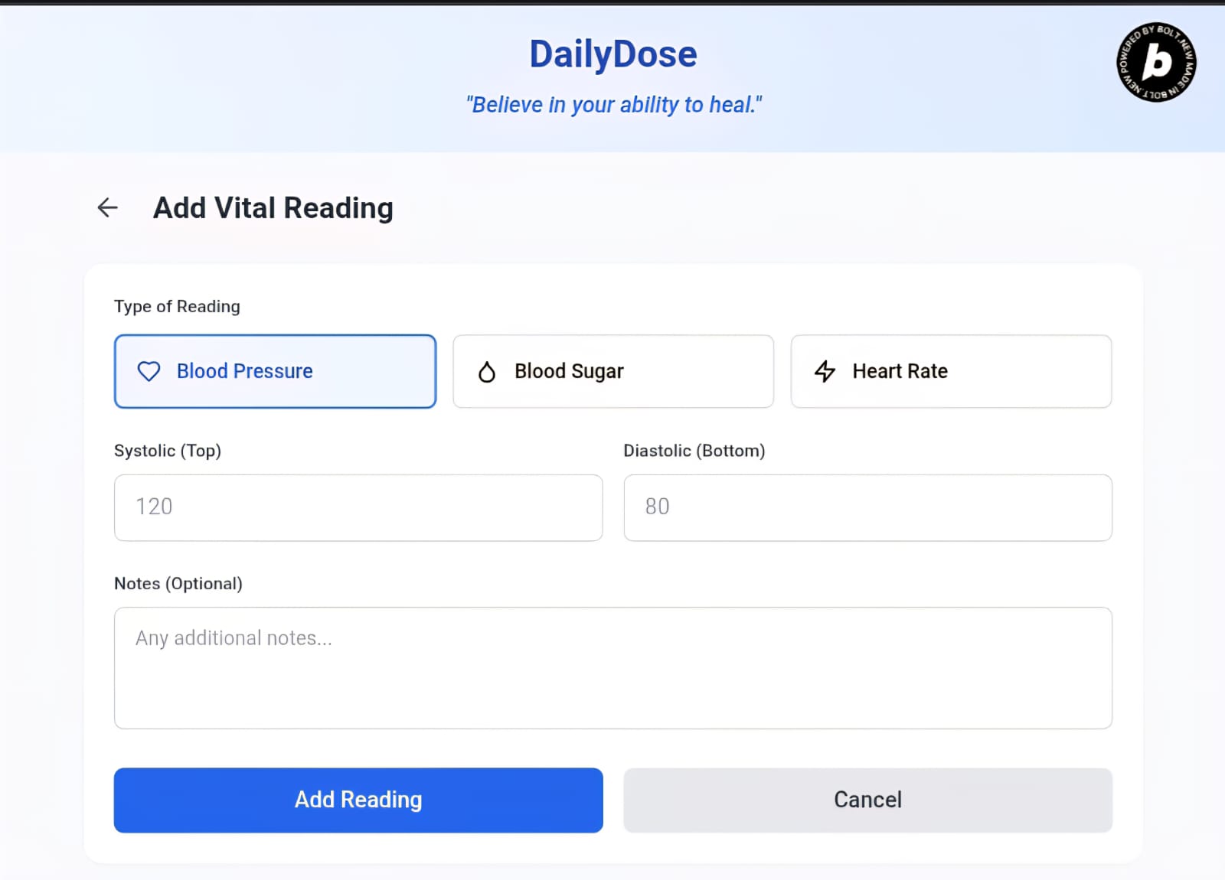Click the Notes (Optional) label

pos(178,584)
